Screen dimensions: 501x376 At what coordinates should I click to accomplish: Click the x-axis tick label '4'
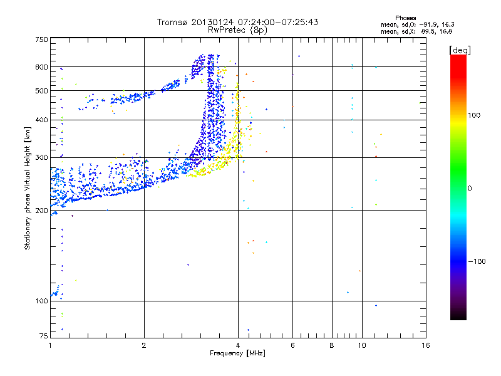click(238, 345)
